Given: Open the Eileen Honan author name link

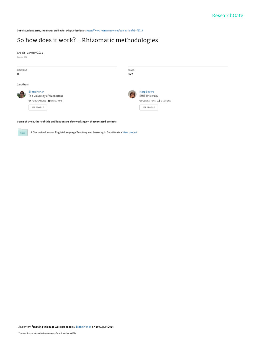Looking at the screenshot, I should [x=36, y=92].
